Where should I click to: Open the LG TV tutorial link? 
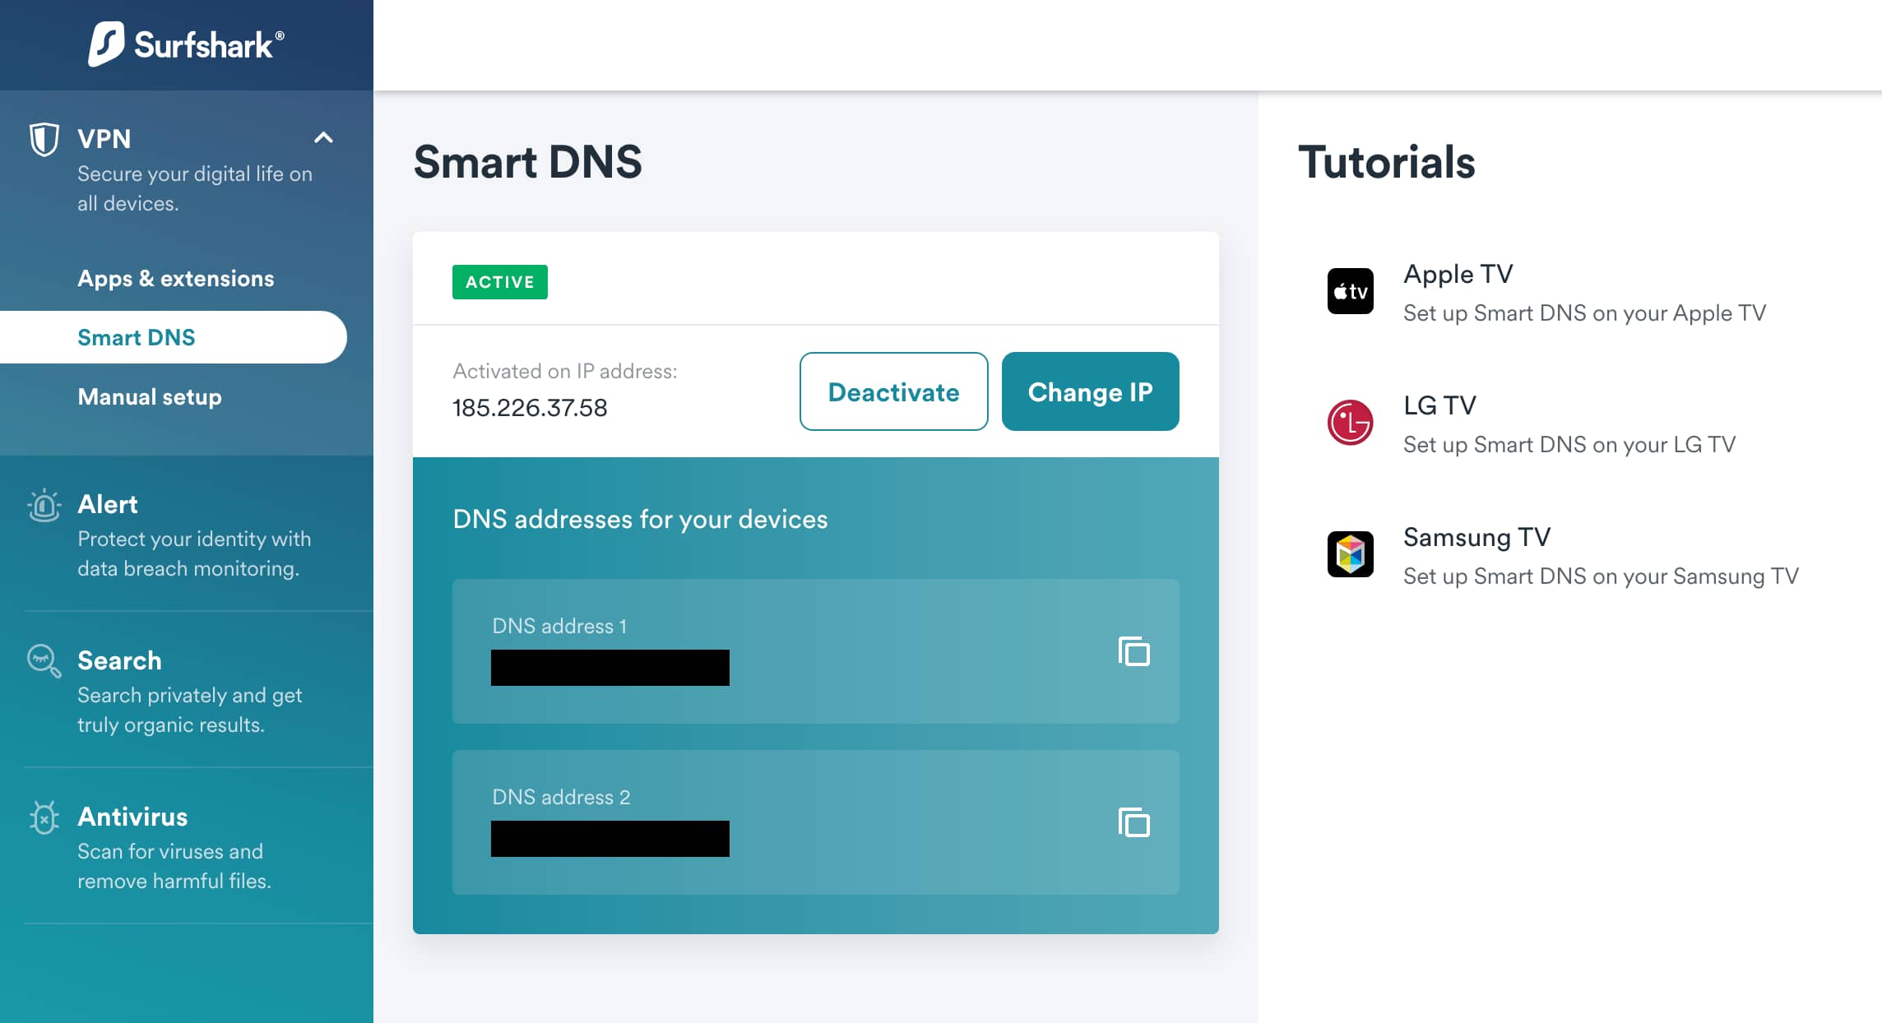(x=1440, y=405)
